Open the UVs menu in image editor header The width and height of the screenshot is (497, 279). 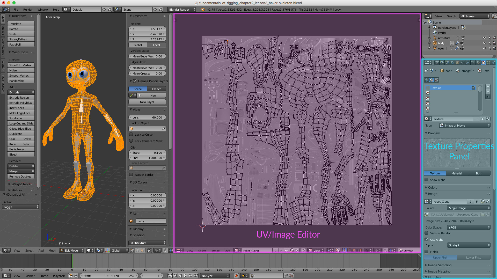[227, 251]
